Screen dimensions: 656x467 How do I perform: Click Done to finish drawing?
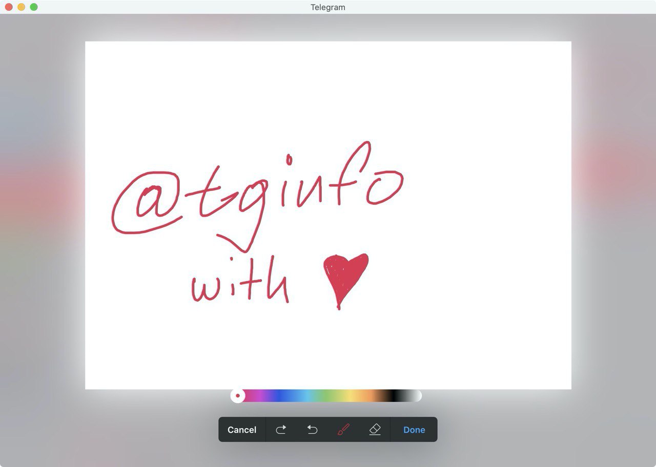pos(414,430)
